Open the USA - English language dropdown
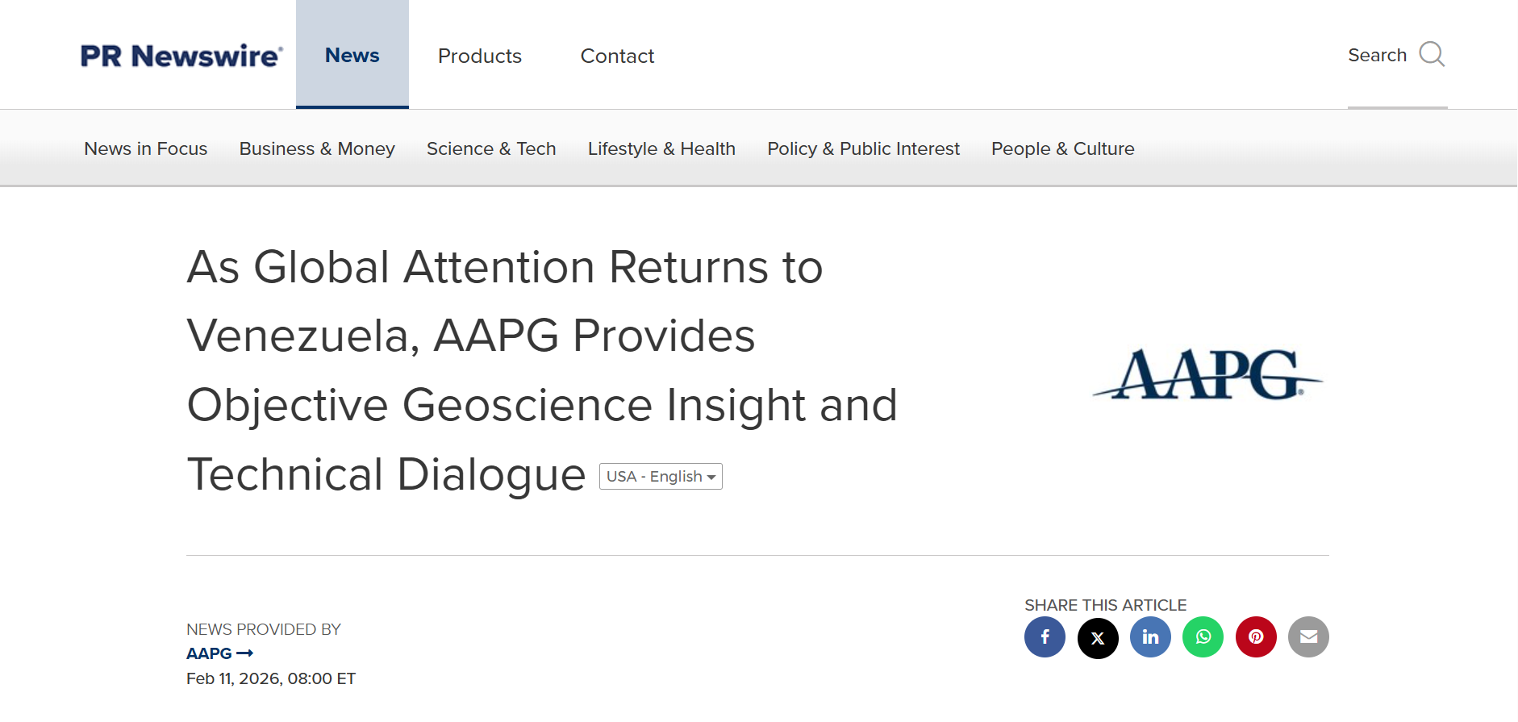This screenshot has width=1518, height=722. point(655,477)
